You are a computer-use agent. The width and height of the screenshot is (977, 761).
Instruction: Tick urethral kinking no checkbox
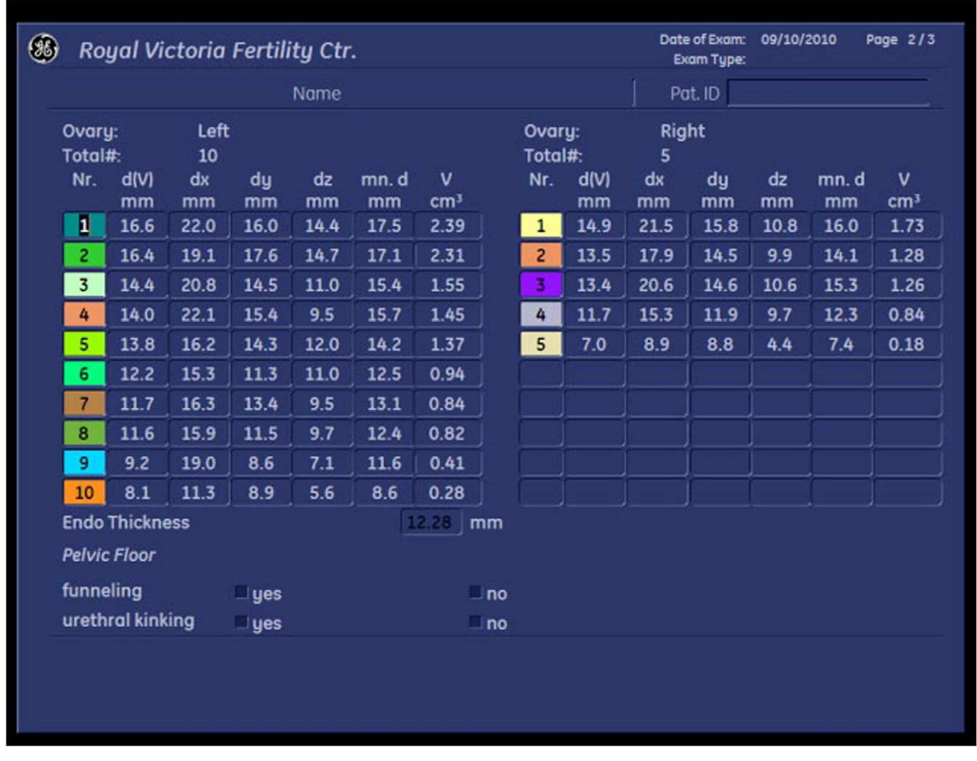(x=475, y=621)
